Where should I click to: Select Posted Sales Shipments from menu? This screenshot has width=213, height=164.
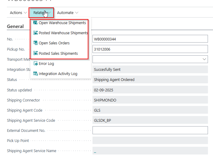pyautogui.click(x=58, y=54)
